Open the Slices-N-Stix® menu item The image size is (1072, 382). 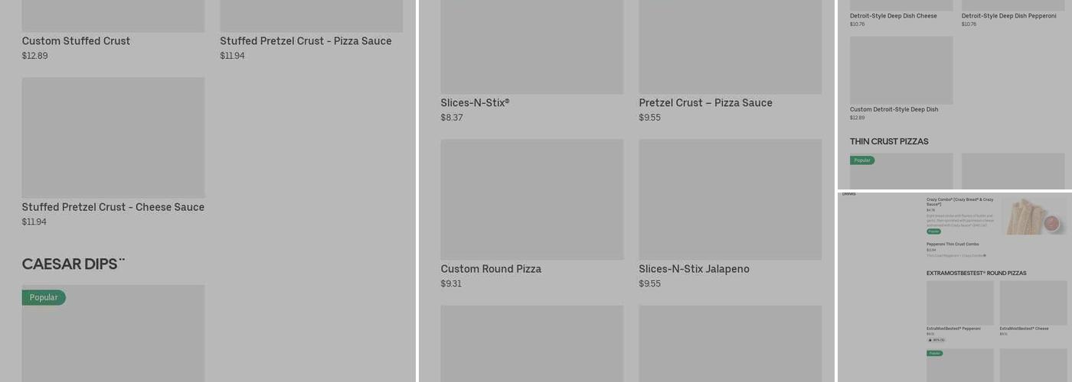pos(475,103)
